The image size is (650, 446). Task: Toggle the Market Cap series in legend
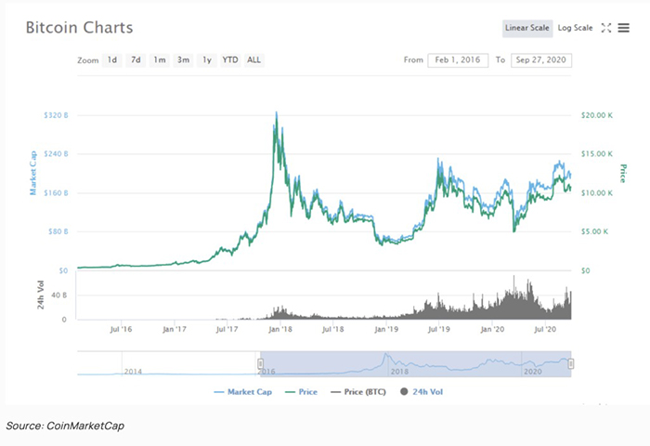[x=246, y=392]
